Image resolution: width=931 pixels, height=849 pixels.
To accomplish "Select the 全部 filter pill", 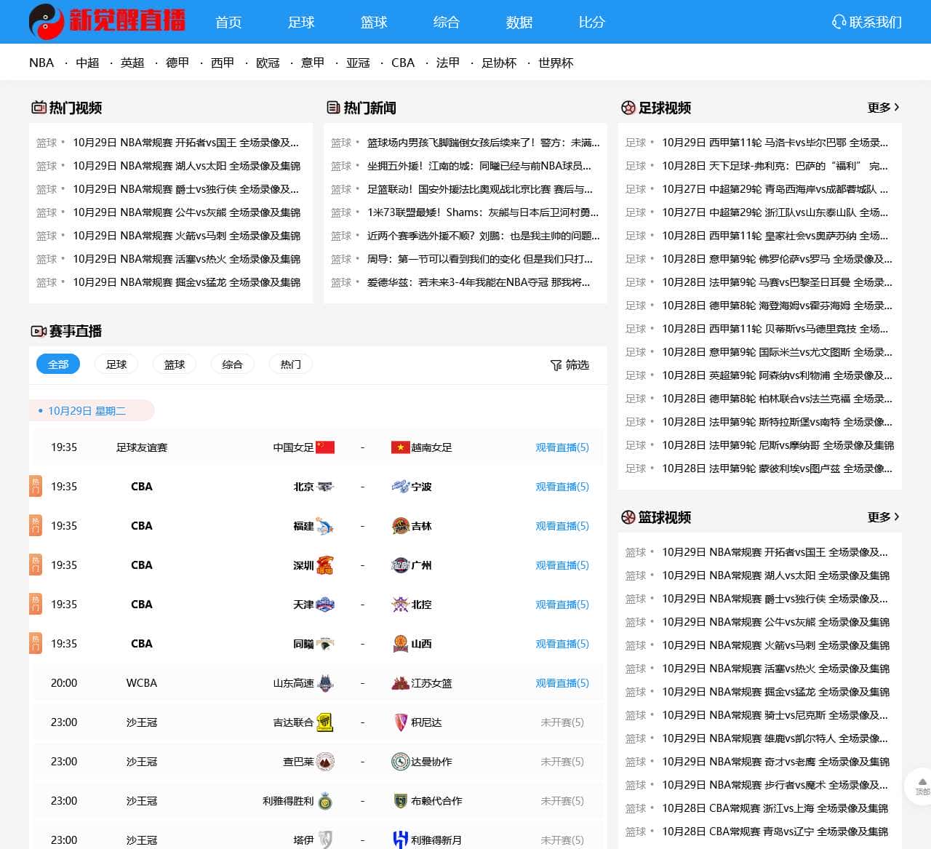I will 58,364.
